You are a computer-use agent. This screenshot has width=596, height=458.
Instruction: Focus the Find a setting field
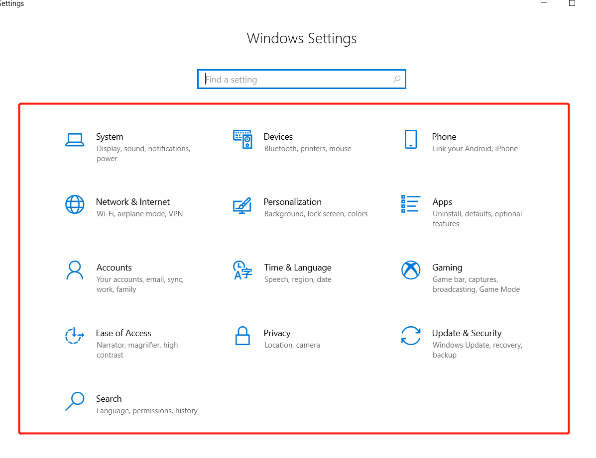click(x=301, y=79)
